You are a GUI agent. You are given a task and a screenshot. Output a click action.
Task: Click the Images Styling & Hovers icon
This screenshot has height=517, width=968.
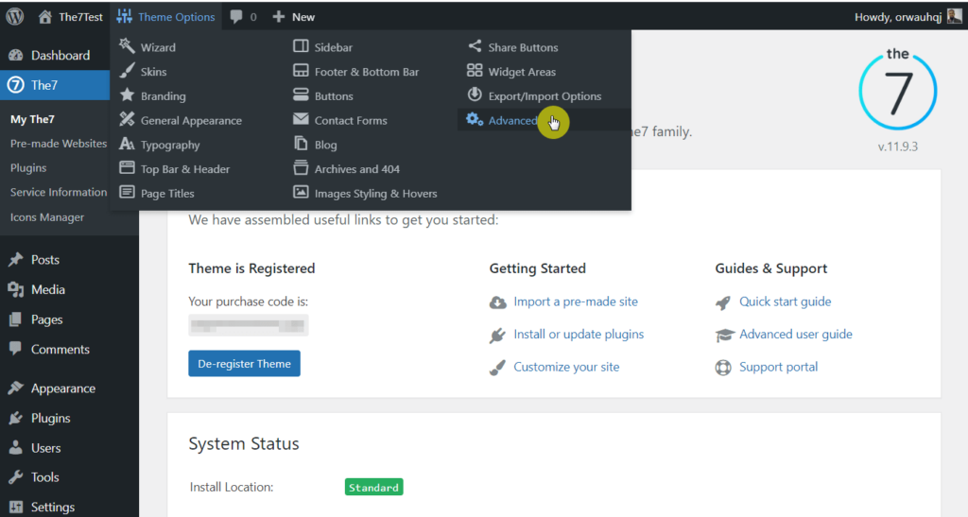point(301,192)
